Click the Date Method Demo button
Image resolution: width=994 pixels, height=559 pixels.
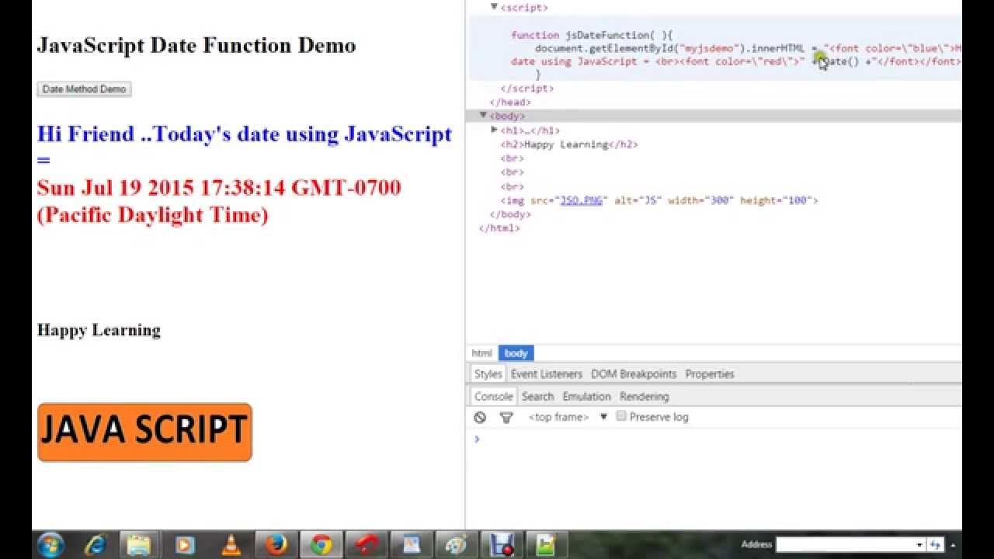(84, 89)
